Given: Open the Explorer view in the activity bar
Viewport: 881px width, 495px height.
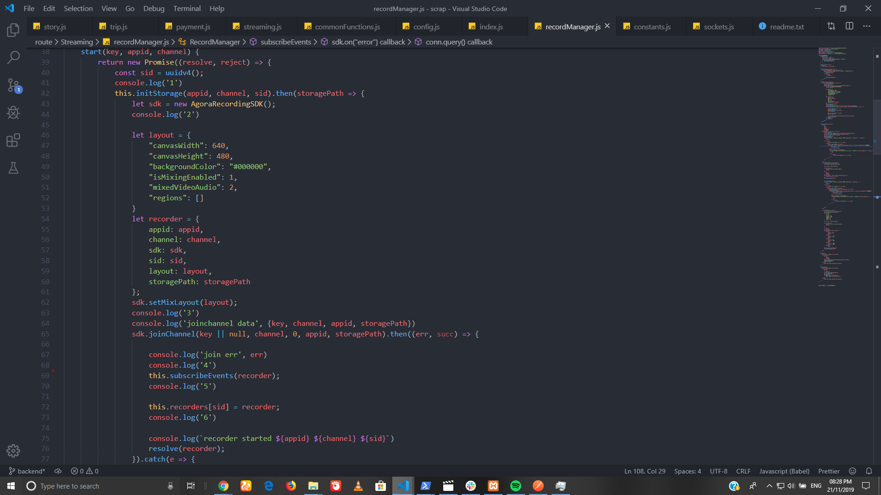Looking at the screenshot, I should click(13, 30).
